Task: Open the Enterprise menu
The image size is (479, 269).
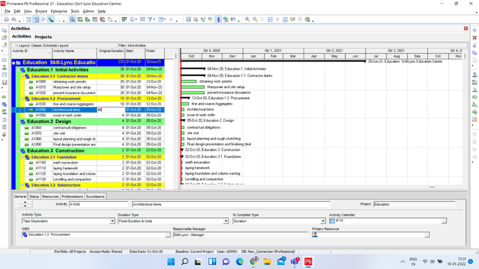Action: 59,11
